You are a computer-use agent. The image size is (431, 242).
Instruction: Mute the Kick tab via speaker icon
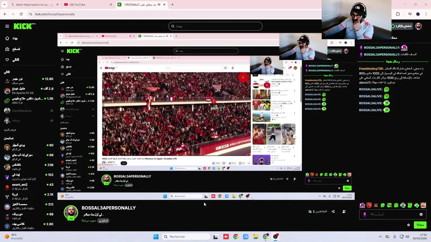coord(159,5)
